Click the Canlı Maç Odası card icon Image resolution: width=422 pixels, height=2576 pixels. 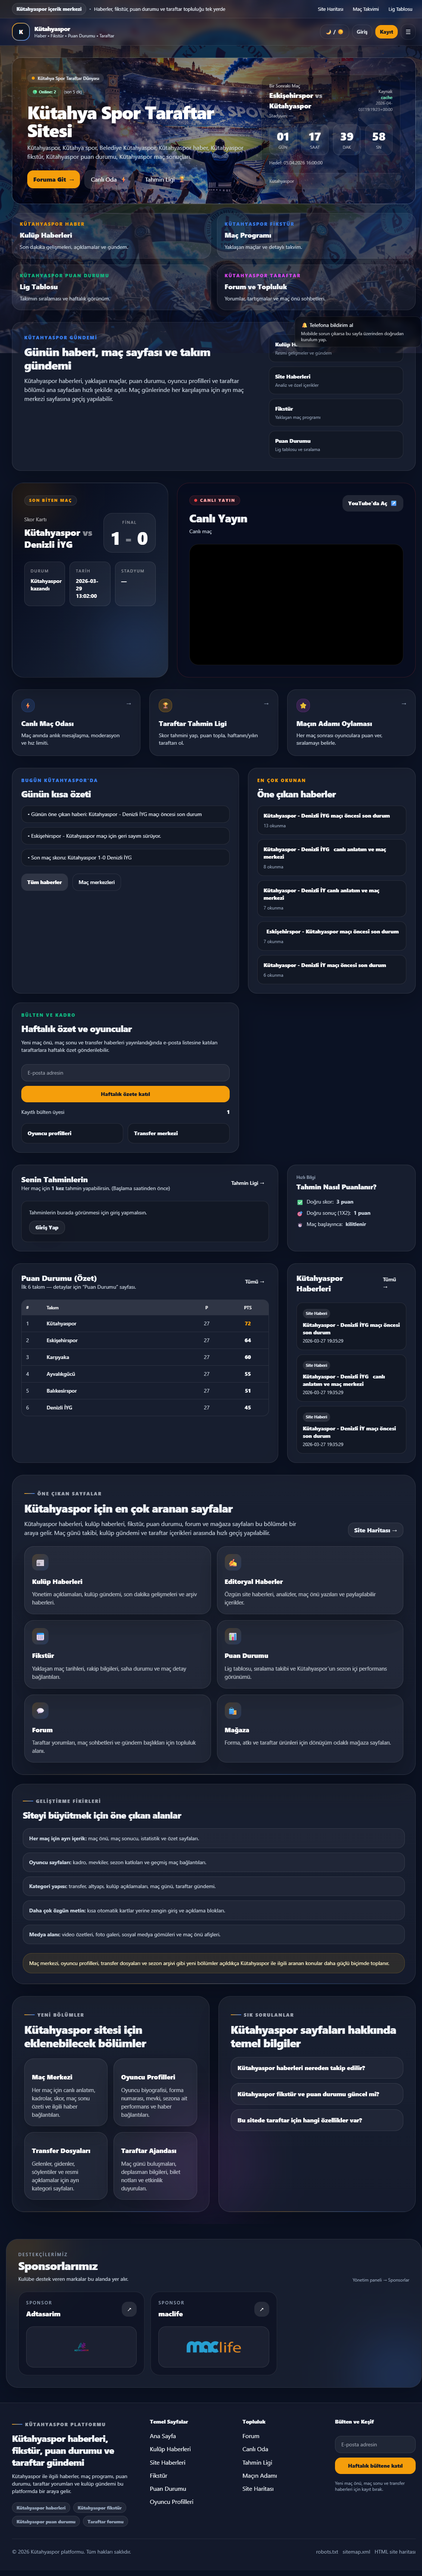28,705
